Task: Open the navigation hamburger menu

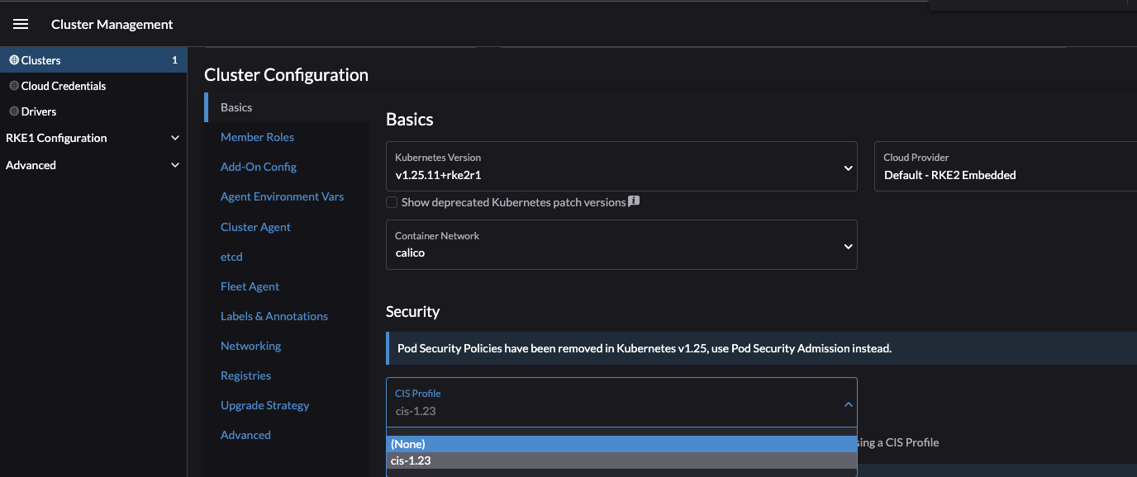Action: tap(20, 23)
